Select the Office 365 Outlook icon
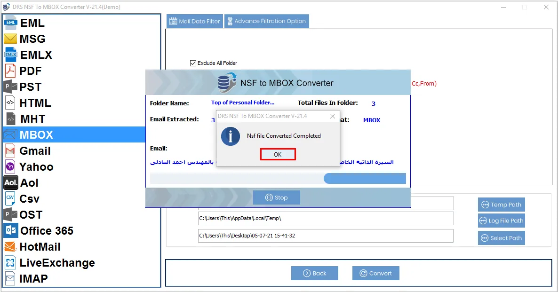Screen dimensions: 558x292 [11, 230]
